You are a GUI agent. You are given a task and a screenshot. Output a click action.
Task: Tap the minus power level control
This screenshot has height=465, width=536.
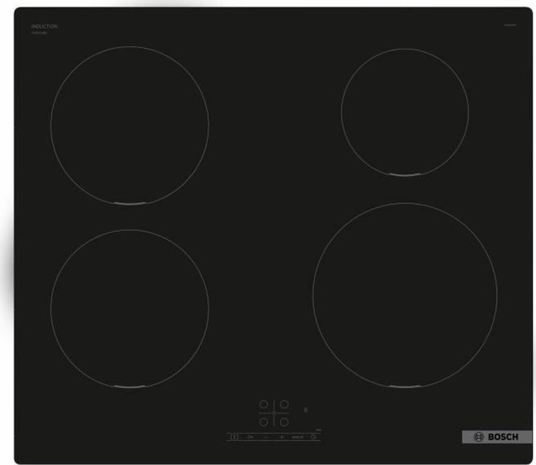[266, 436]
